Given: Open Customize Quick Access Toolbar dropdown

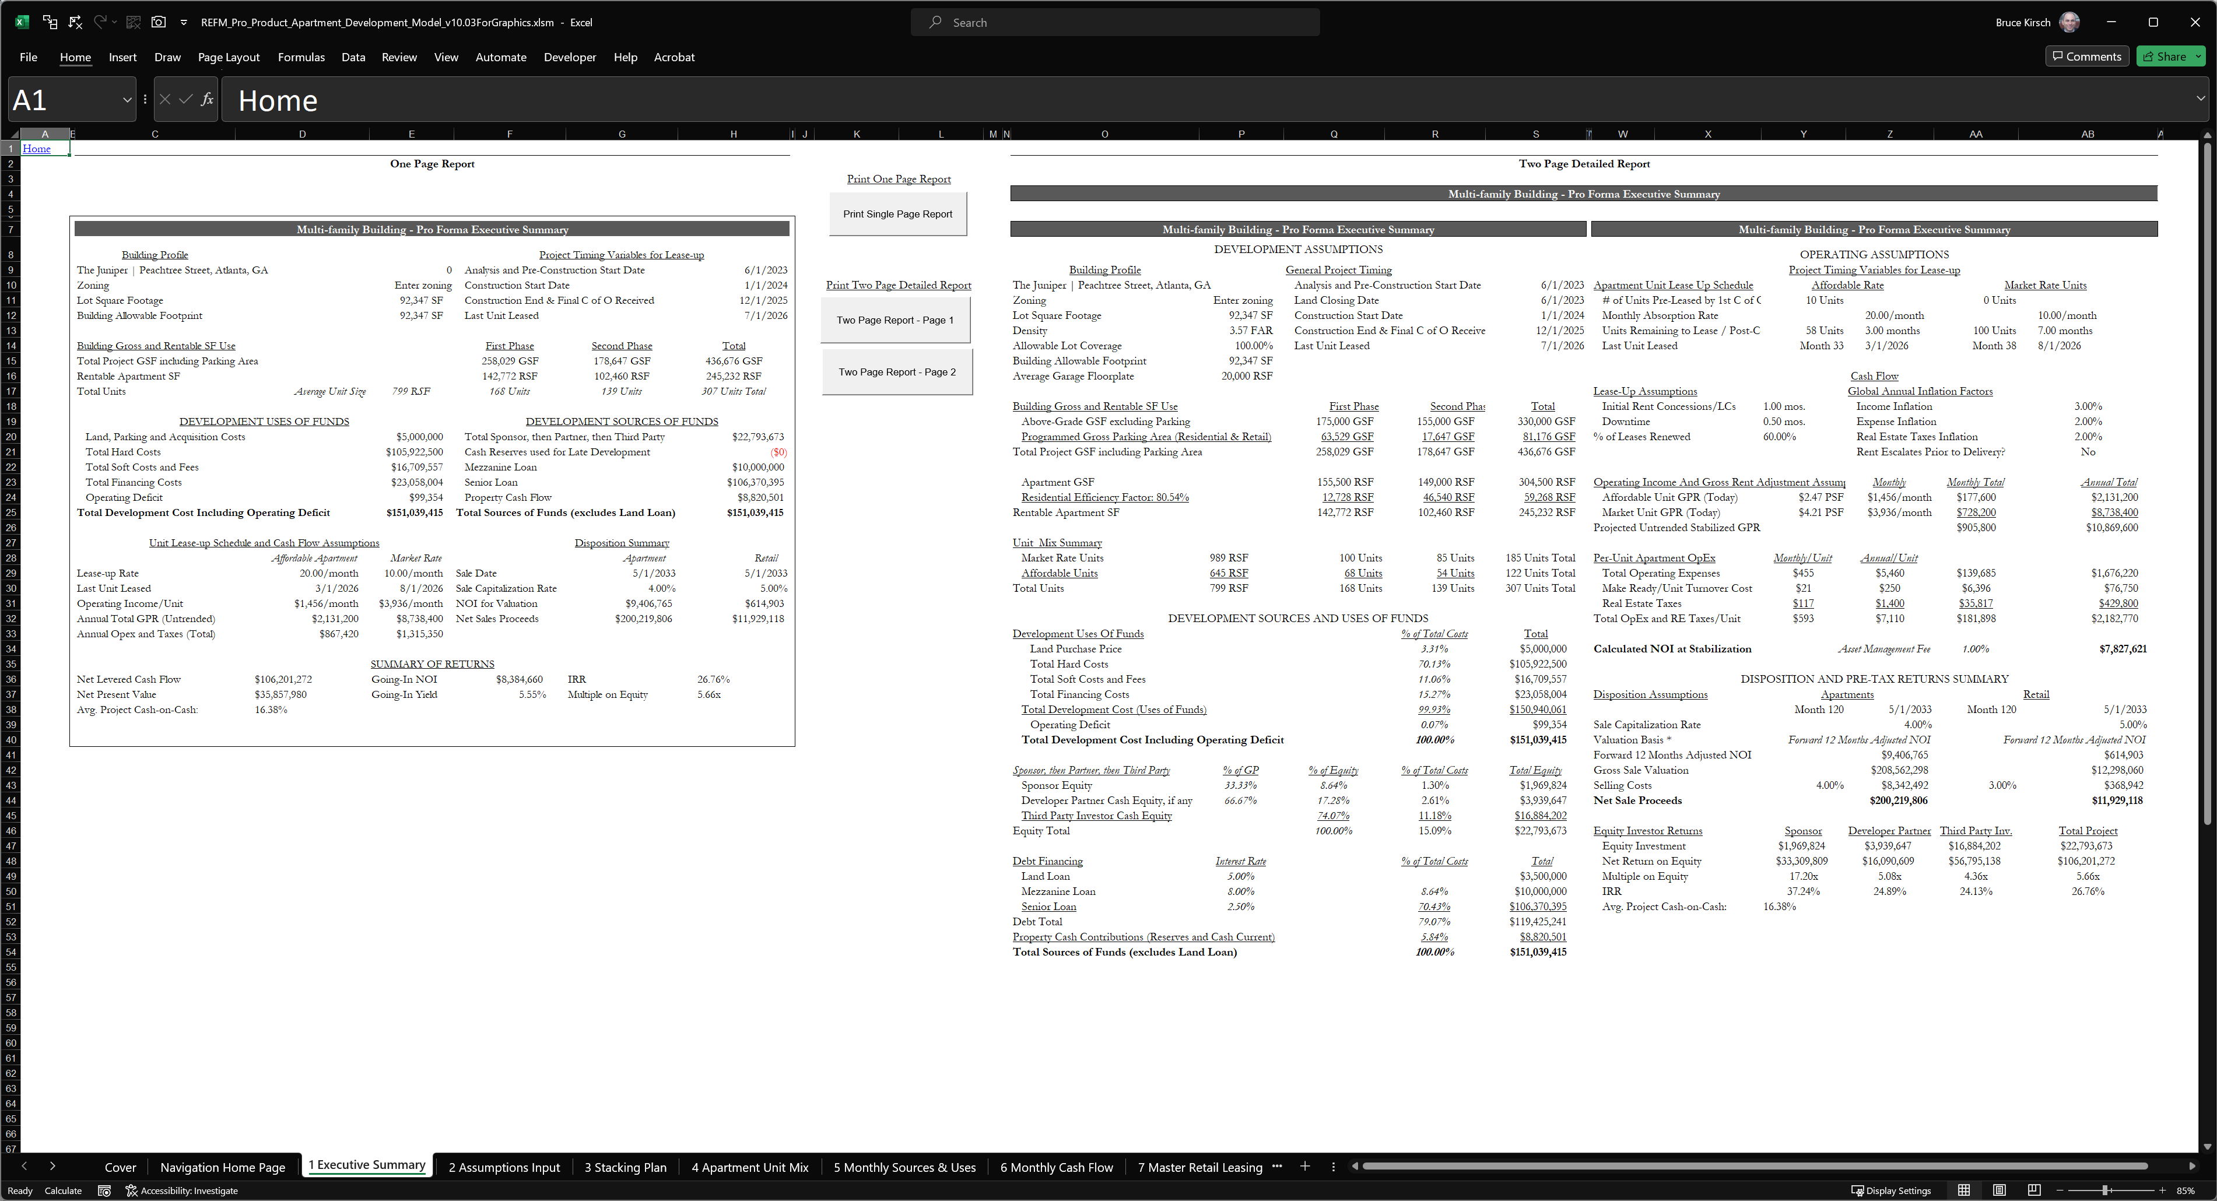Looking at the screenshot, I should click(x=183, y=22).
